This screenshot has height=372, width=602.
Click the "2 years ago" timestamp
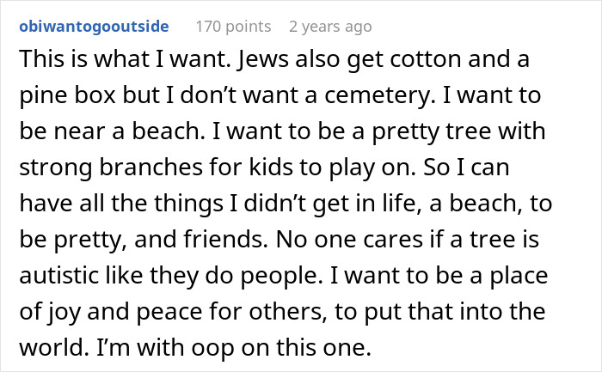(330, 27)
